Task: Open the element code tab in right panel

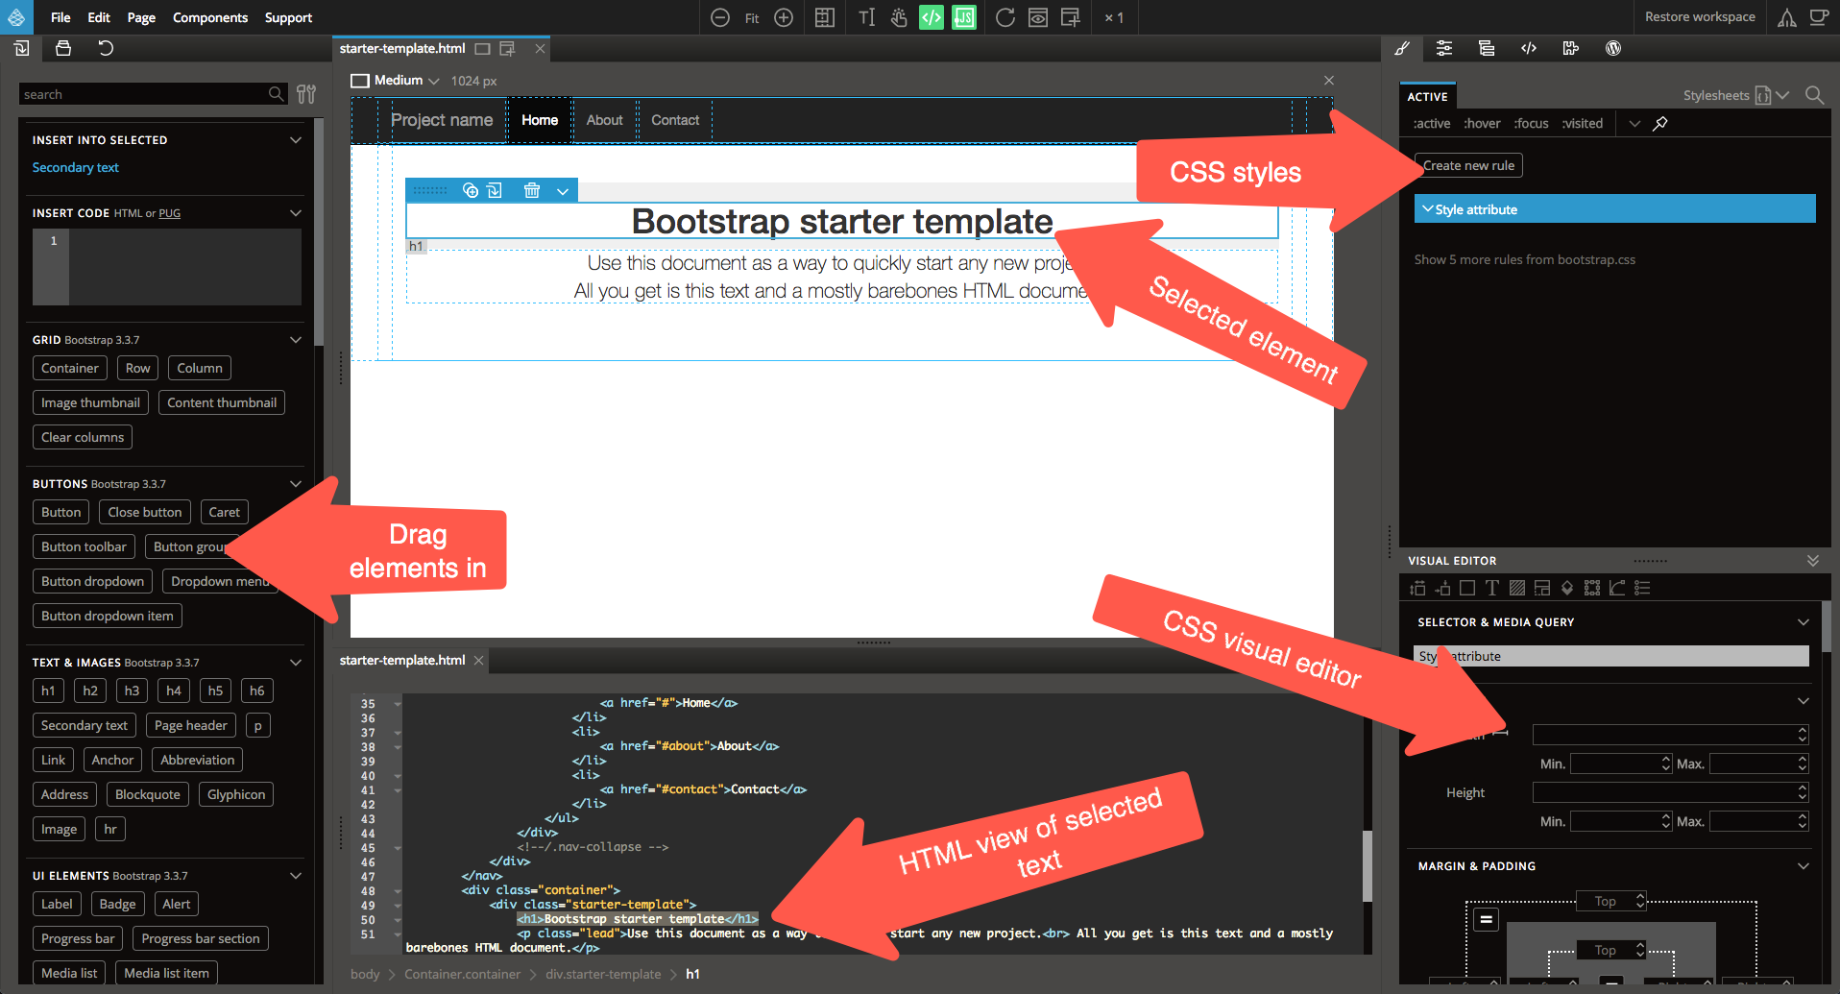Action: coord(1529,48)
